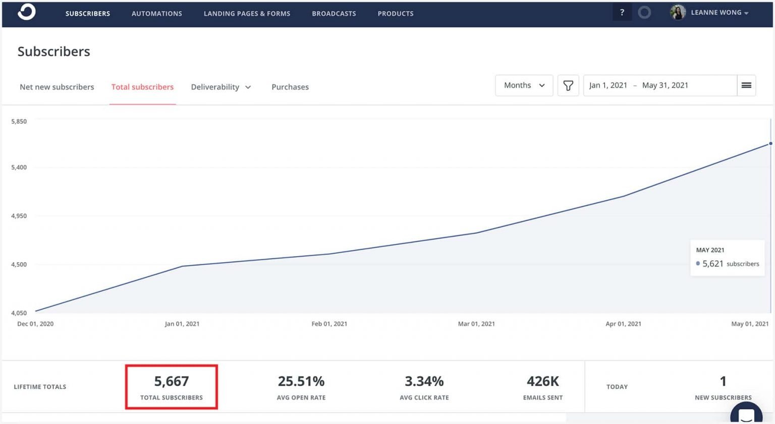Go to the PRODUCTS menu
775x424 pixels.
point(395,14)
